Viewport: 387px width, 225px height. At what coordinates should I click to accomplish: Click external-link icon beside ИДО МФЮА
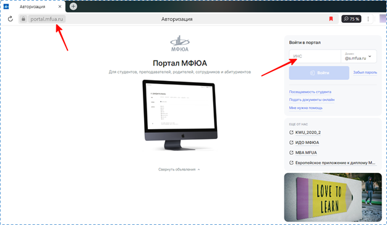point(291,143)
